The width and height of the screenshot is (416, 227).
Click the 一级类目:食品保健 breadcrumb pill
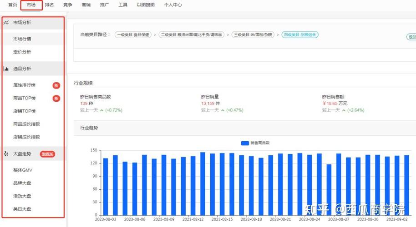point(133,35)
